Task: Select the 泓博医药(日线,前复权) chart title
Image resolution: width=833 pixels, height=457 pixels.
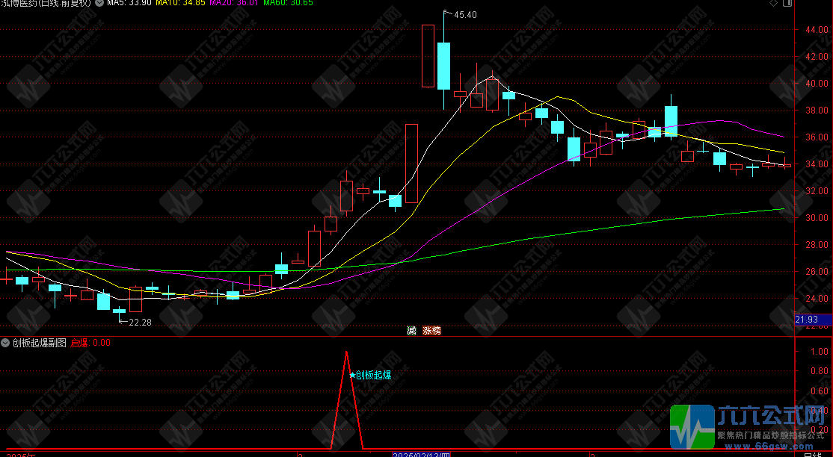Action: click(46, 3)
